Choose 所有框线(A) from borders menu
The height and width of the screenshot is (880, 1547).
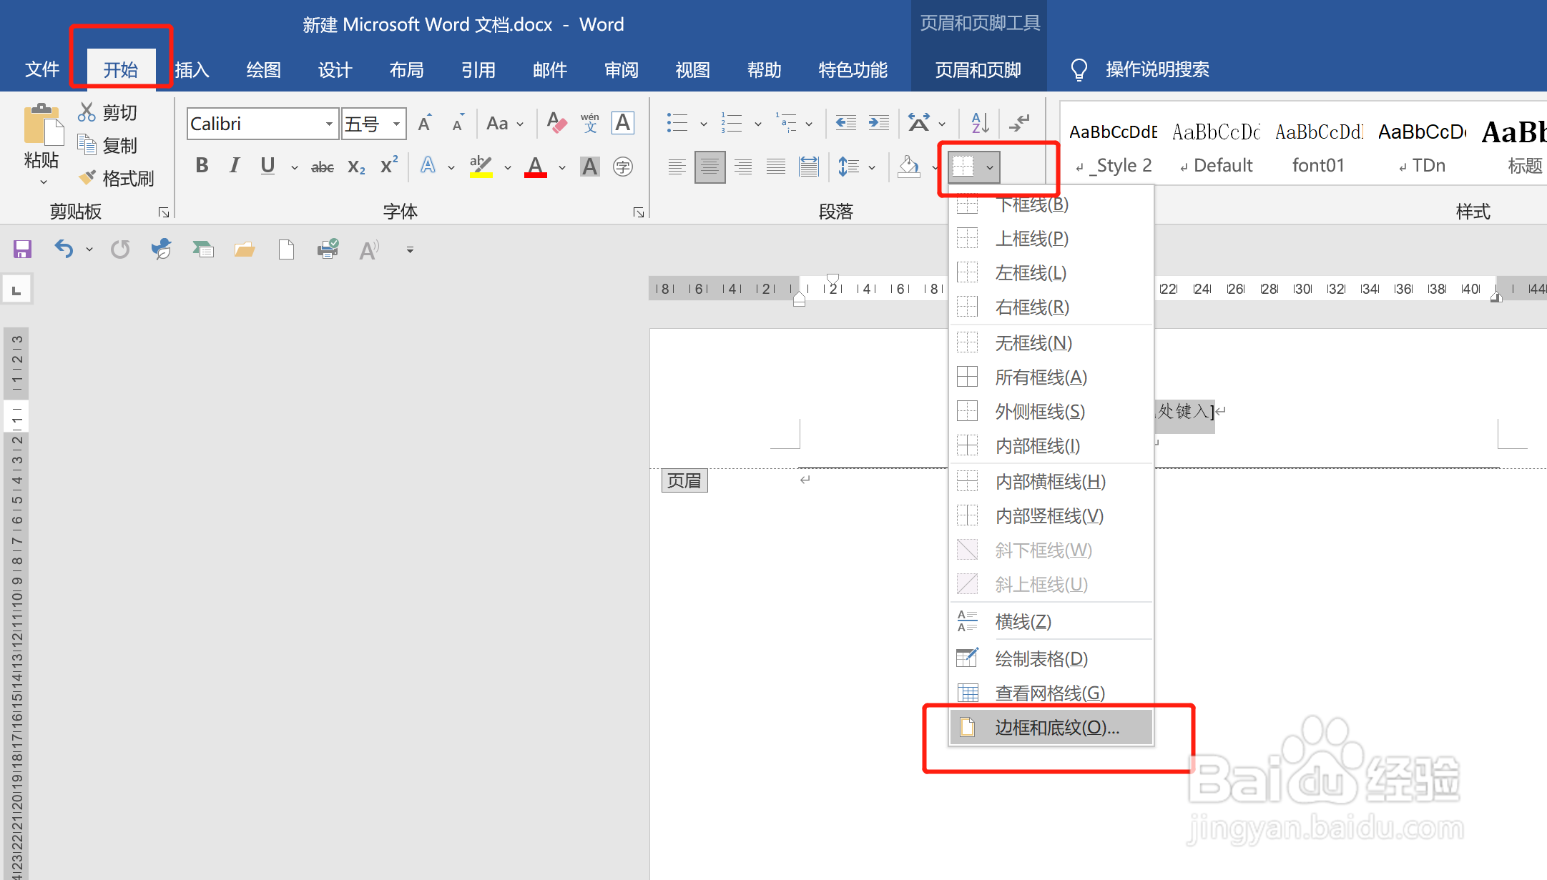pos(1051,377)
